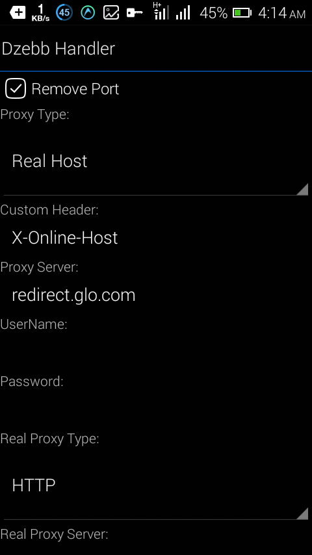The height and width of the screenshot is (555, 312).
Task: Tap the VPN key icon in status bar
Action: 135,13
